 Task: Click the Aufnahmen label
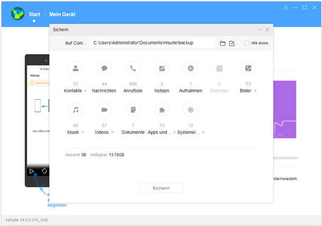pyautogui.click(x=191, y=91)
